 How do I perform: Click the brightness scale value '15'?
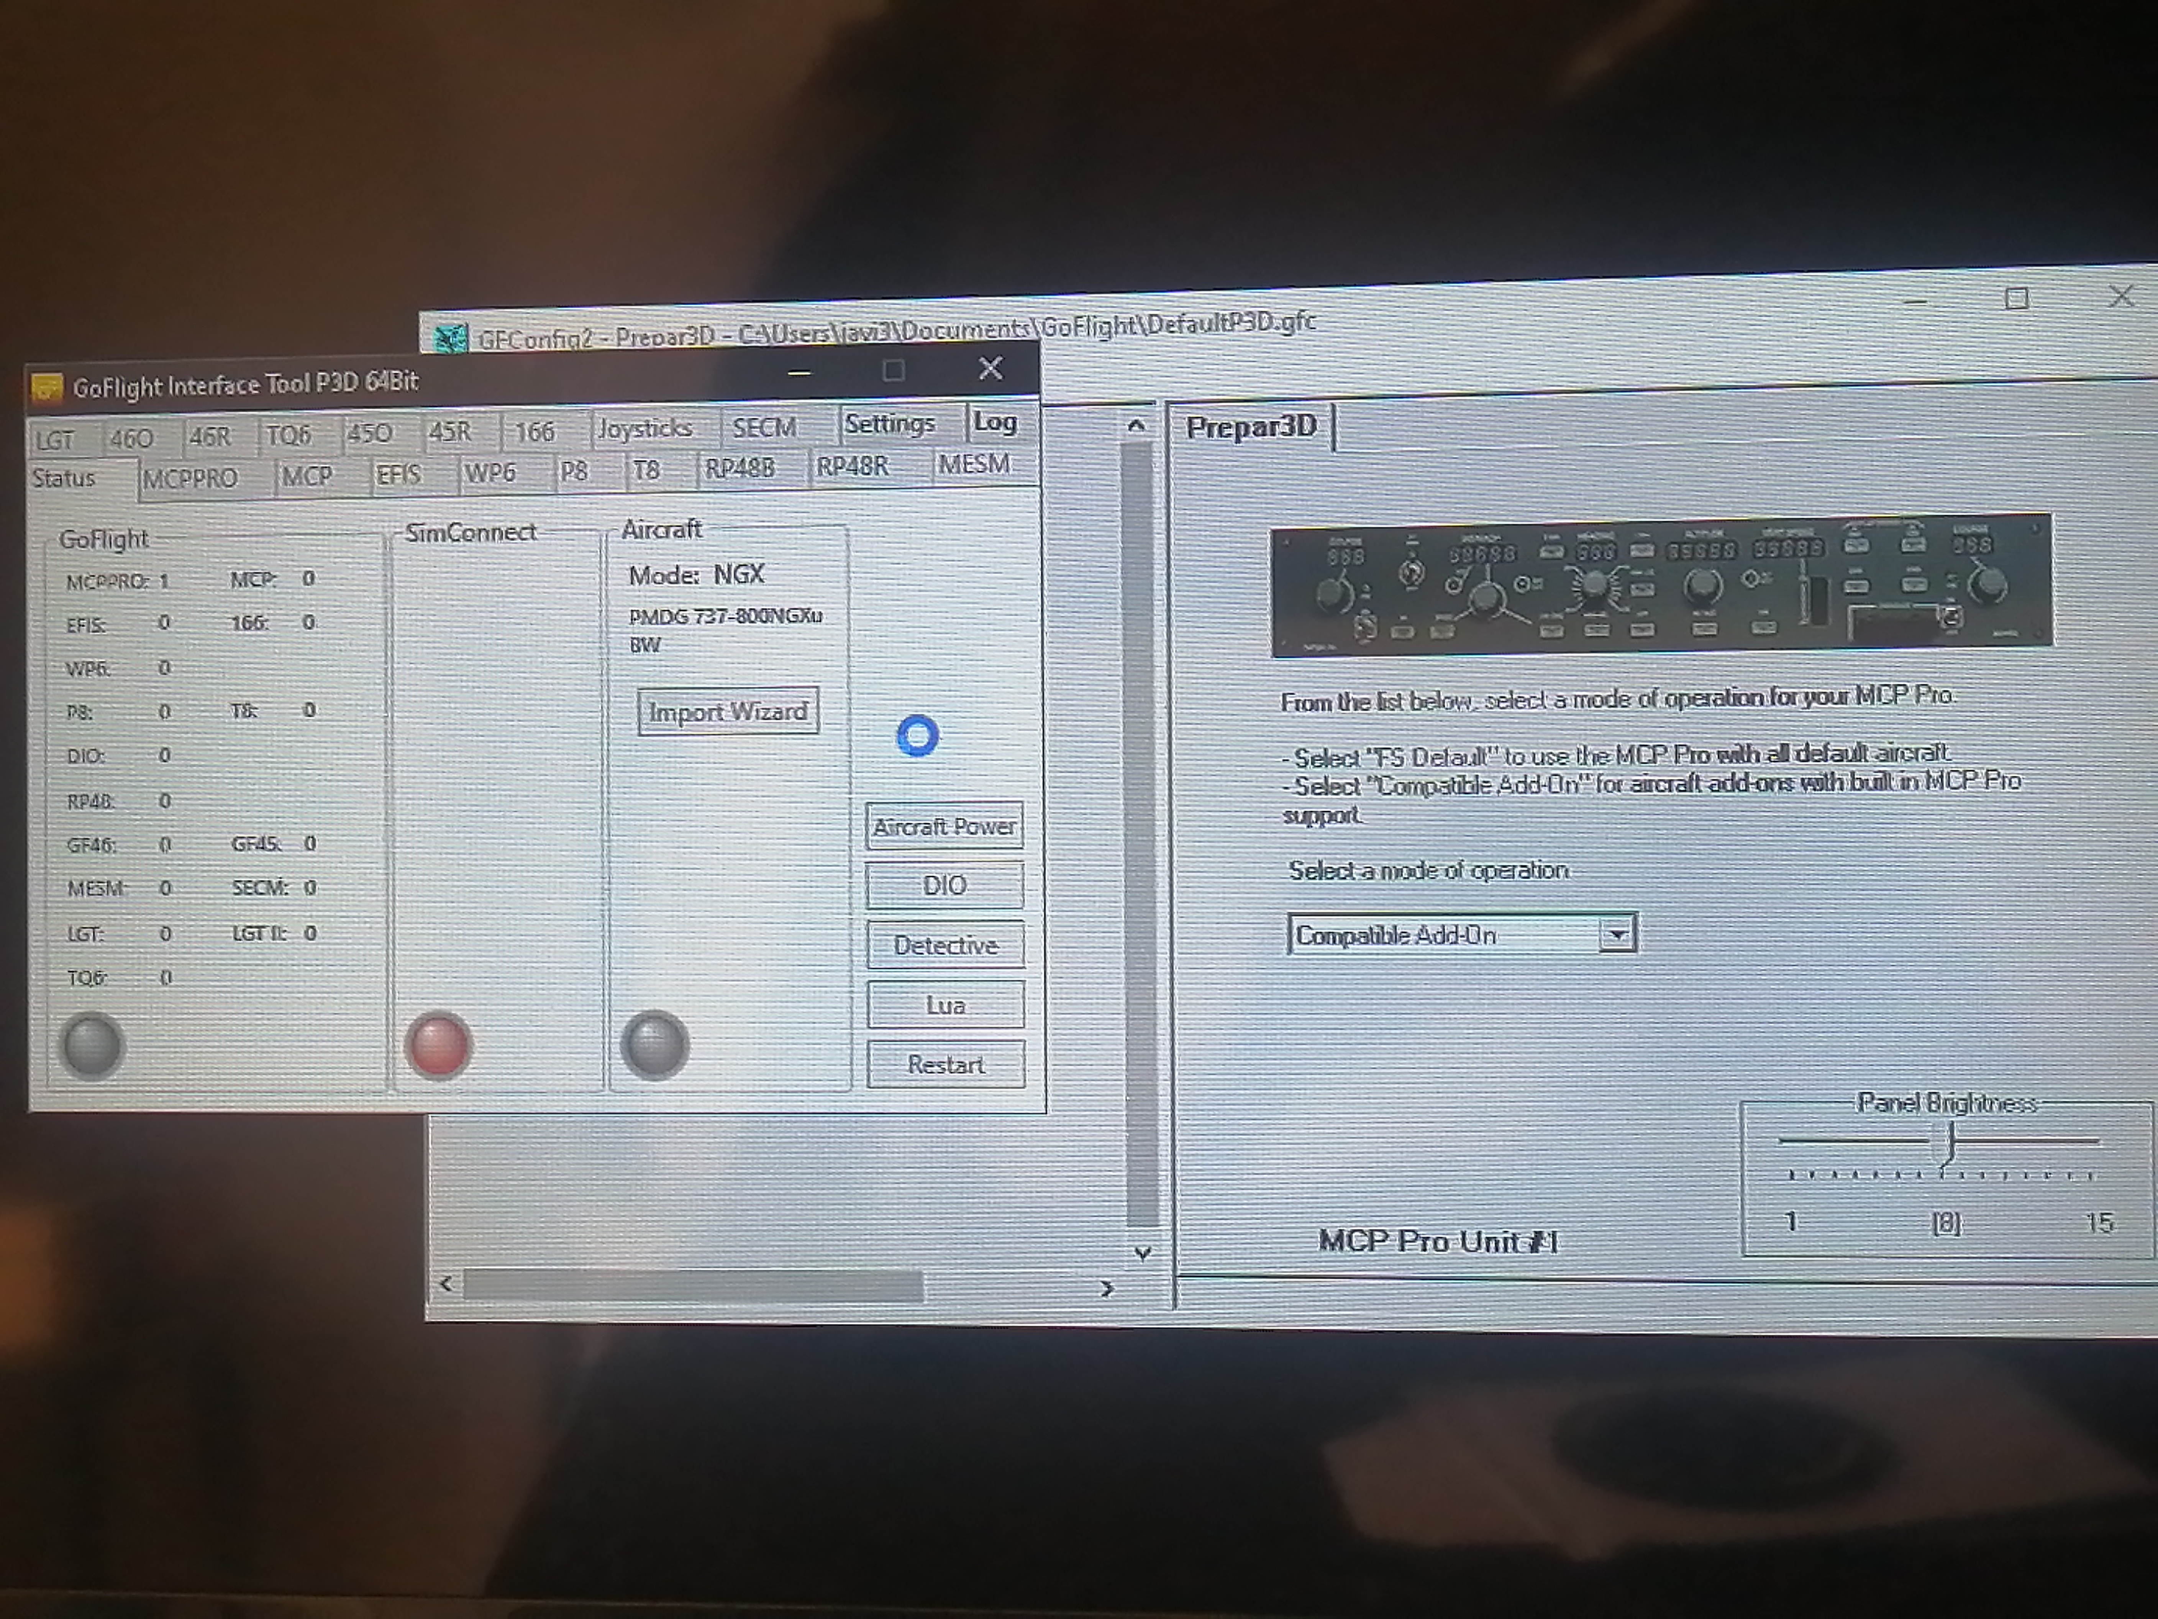2099,1223
